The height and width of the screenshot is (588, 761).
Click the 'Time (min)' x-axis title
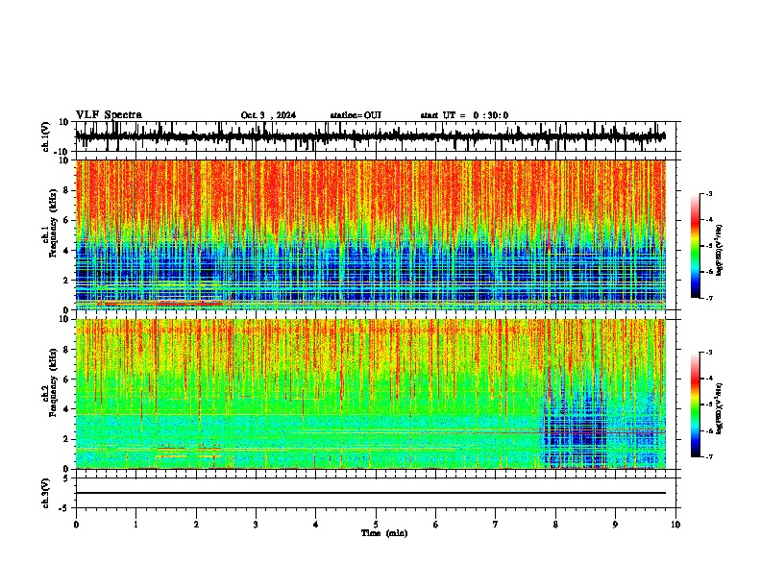[384, 533]
